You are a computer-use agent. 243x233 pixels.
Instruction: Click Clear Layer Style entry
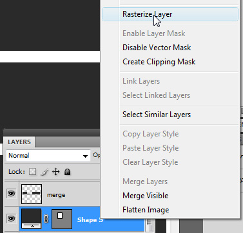coord(150,162)
